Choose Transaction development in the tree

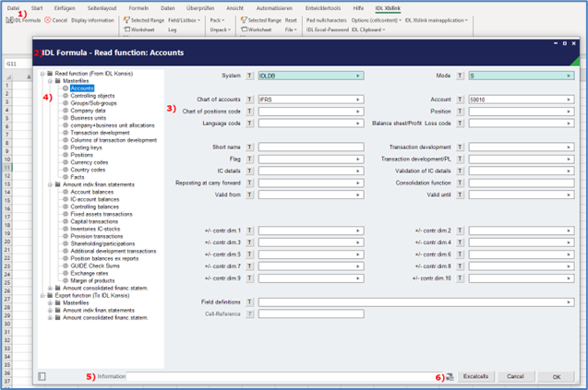(100, 133)
